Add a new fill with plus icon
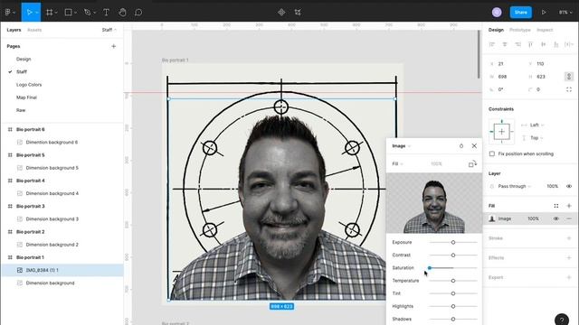Screen dimensions: 579x325 pyautogui.click(x=569, y=206)
